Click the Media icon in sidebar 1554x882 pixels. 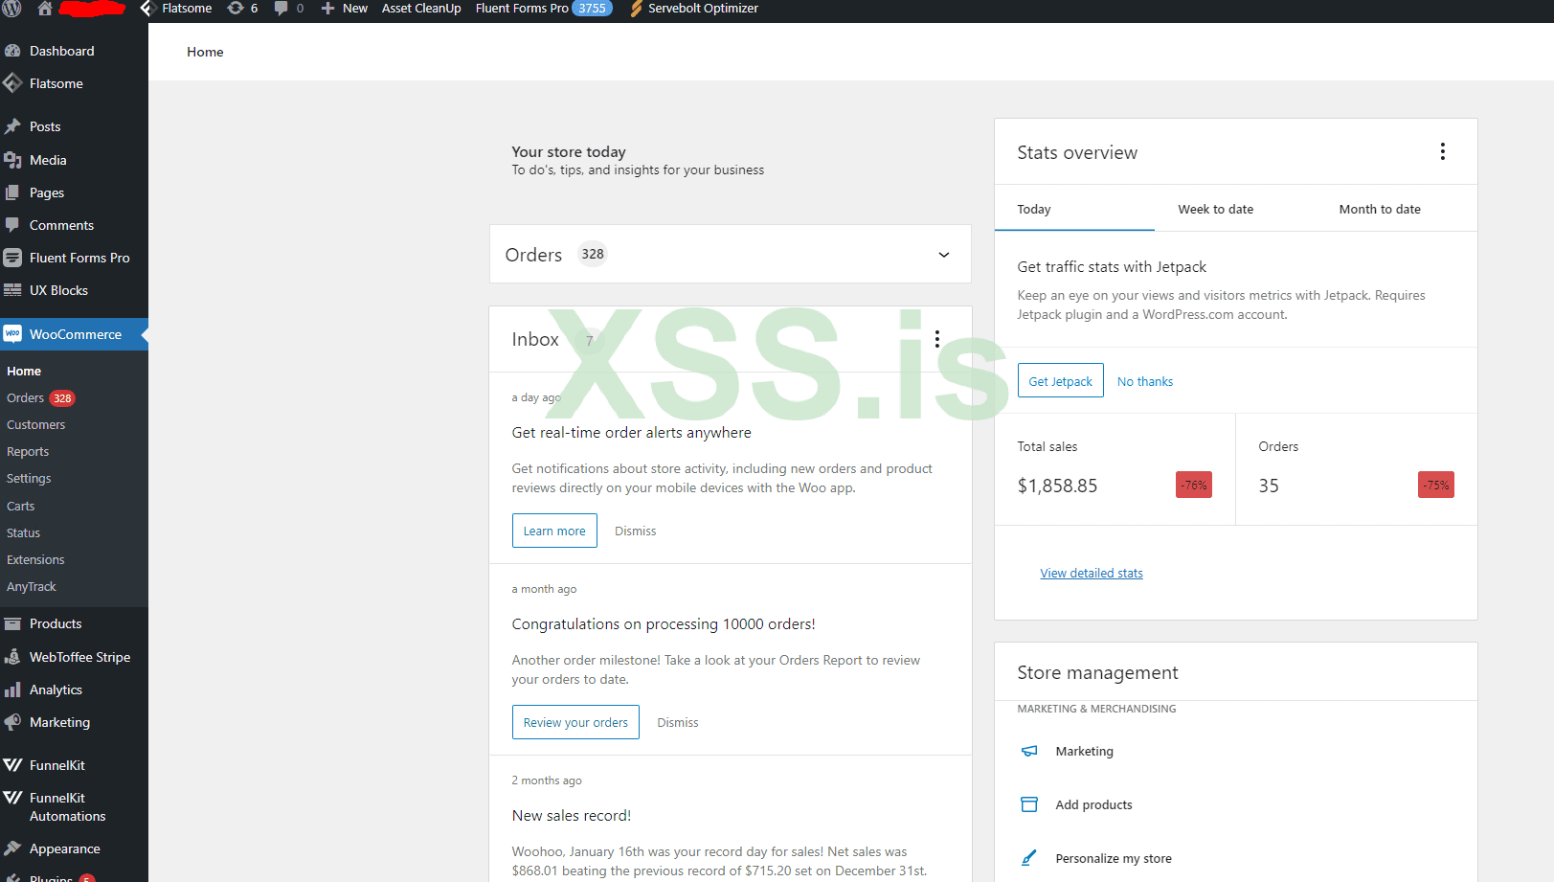point(12,160)
